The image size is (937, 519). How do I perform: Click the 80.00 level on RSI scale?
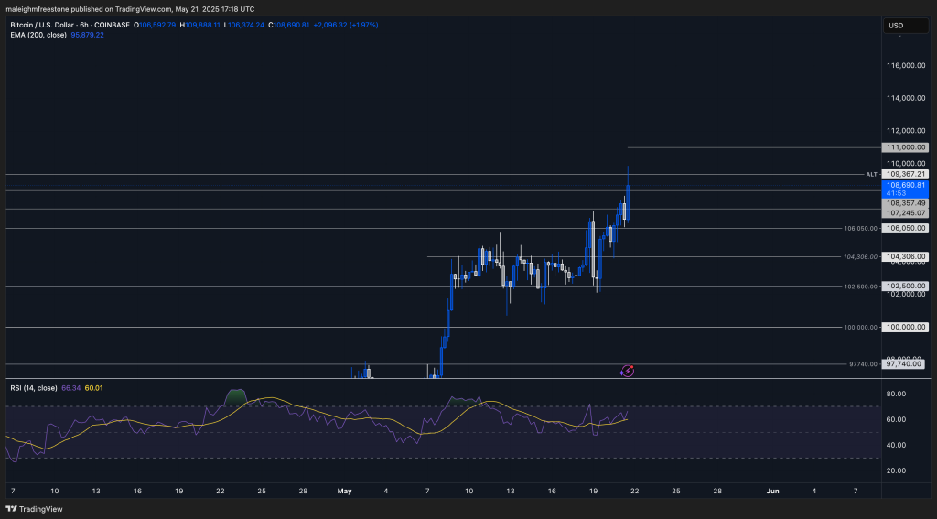tap(896, 395)
